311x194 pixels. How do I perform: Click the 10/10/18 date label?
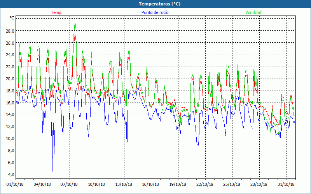[96, 185]
